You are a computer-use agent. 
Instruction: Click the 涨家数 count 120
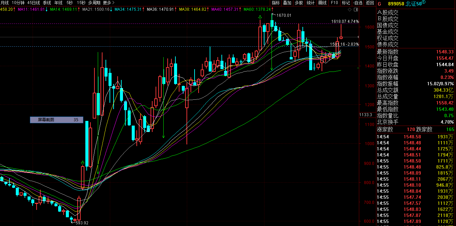[x=410, y=130]
